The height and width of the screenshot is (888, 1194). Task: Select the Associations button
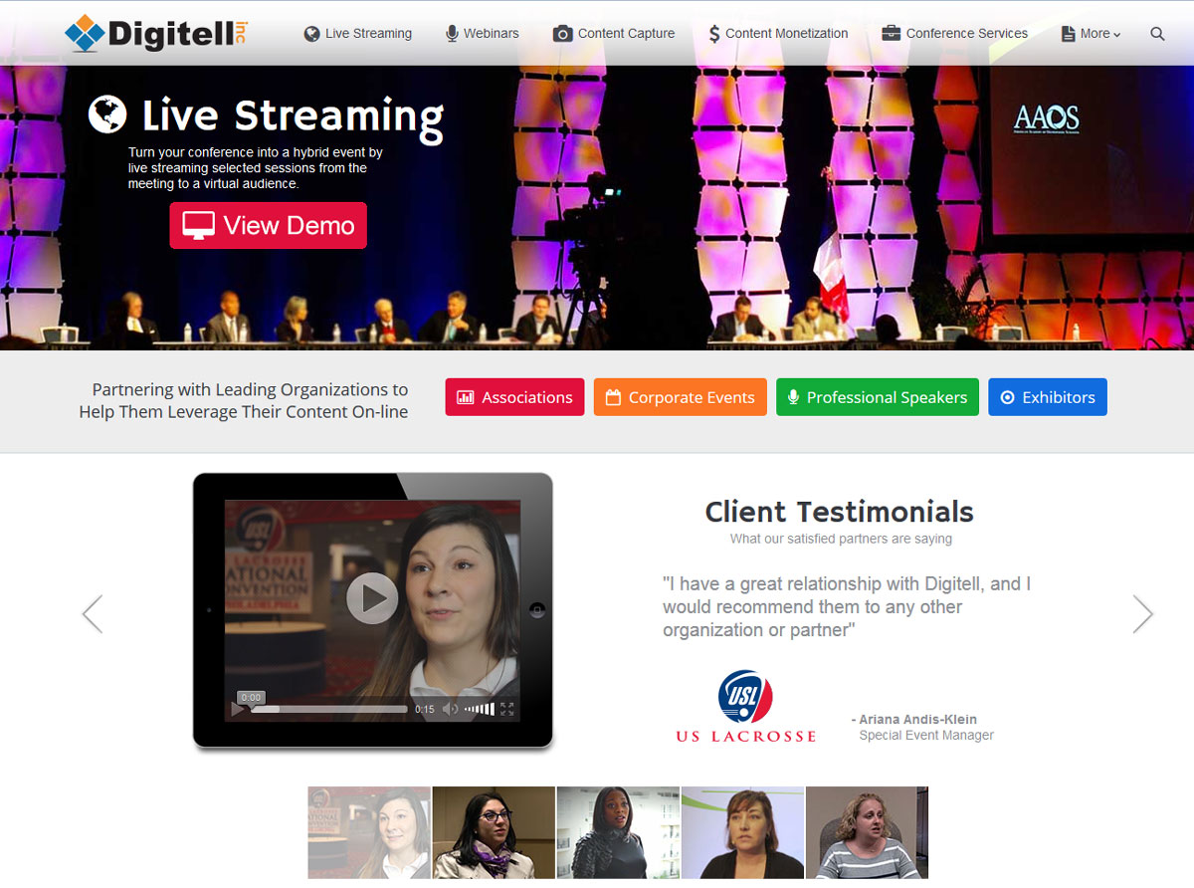point(514,397)
